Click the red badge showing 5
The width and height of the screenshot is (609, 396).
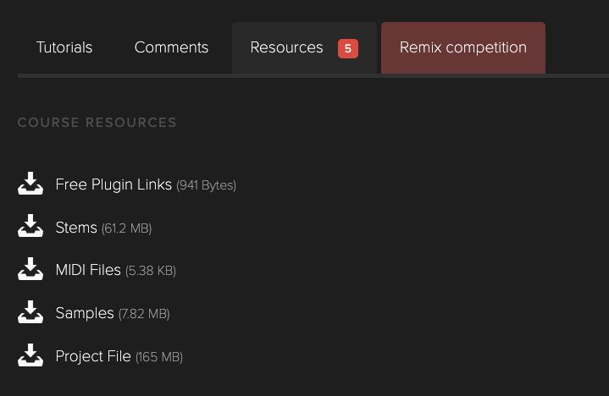click(347, 48)
